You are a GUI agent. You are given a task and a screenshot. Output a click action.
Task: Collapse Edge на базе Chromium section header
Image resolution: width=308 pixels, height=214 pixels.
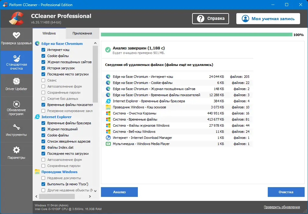point(62,43)
